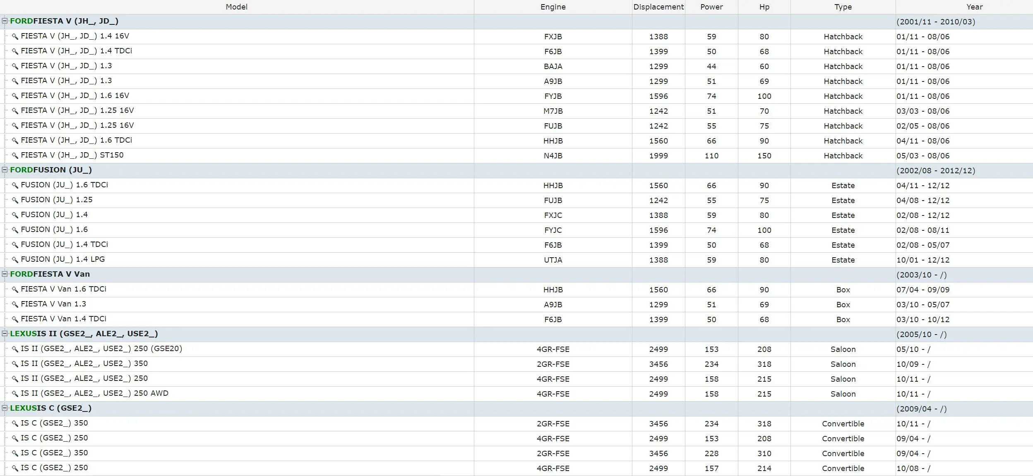Open IS C (GSE2_) 250 with 214 hp

pos(54,468)
